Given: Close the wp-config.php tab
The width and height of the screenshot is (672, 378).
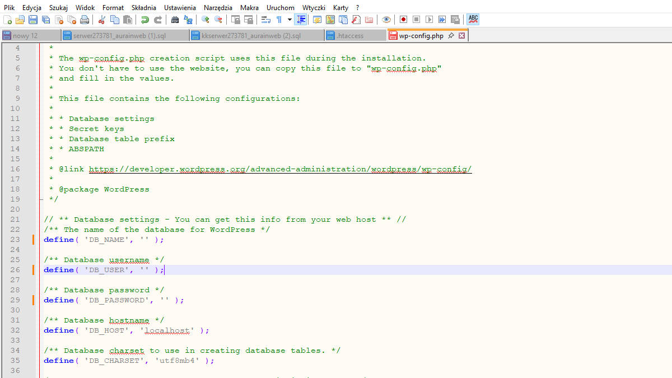Looking at the screenshot, I should 462,35.
